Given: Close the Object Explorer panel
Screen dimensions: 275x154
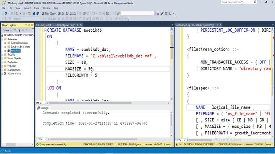Looking at the screenshot, I should pyautogui.click(x=32, y=25).
